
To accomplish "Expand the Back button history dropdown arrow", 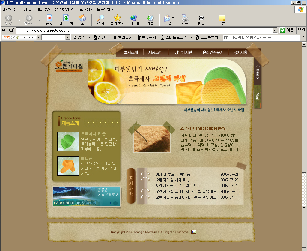I will [19, 20].
